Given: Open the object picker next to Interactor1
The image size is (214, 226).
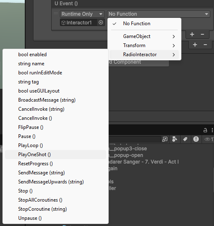Looking at the screenshot, I should pos(101,22).
